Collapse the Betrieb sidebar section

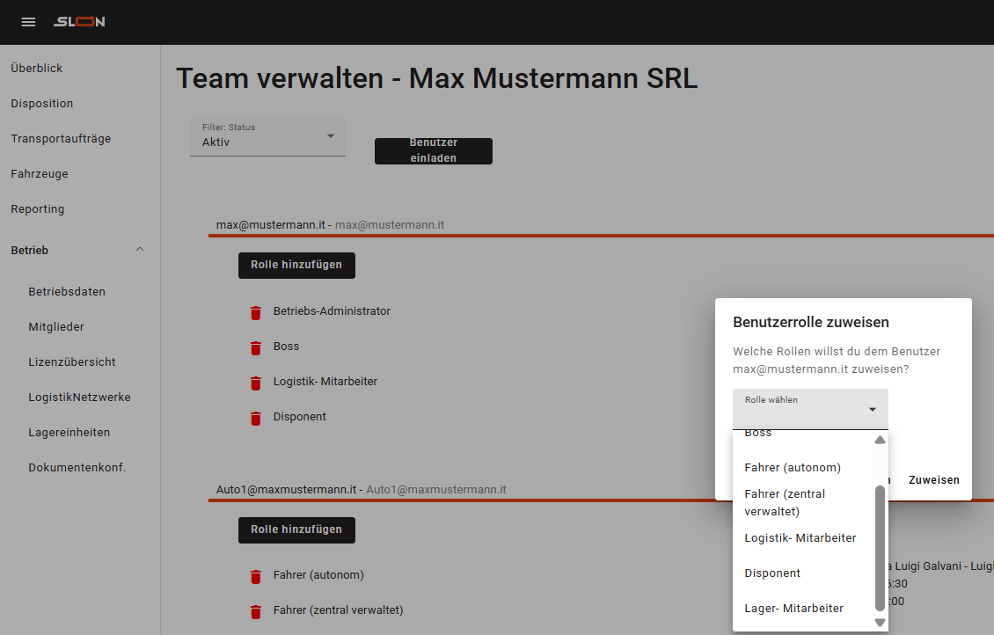pos(140,251)
